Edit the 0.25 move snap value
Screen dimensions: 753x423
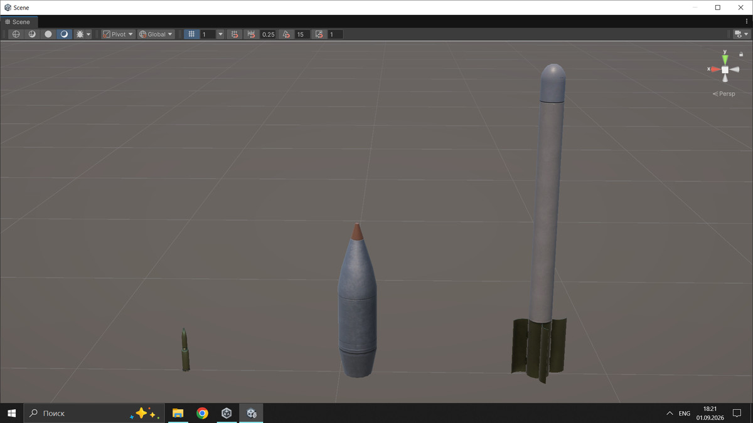[x=268, y=34]
